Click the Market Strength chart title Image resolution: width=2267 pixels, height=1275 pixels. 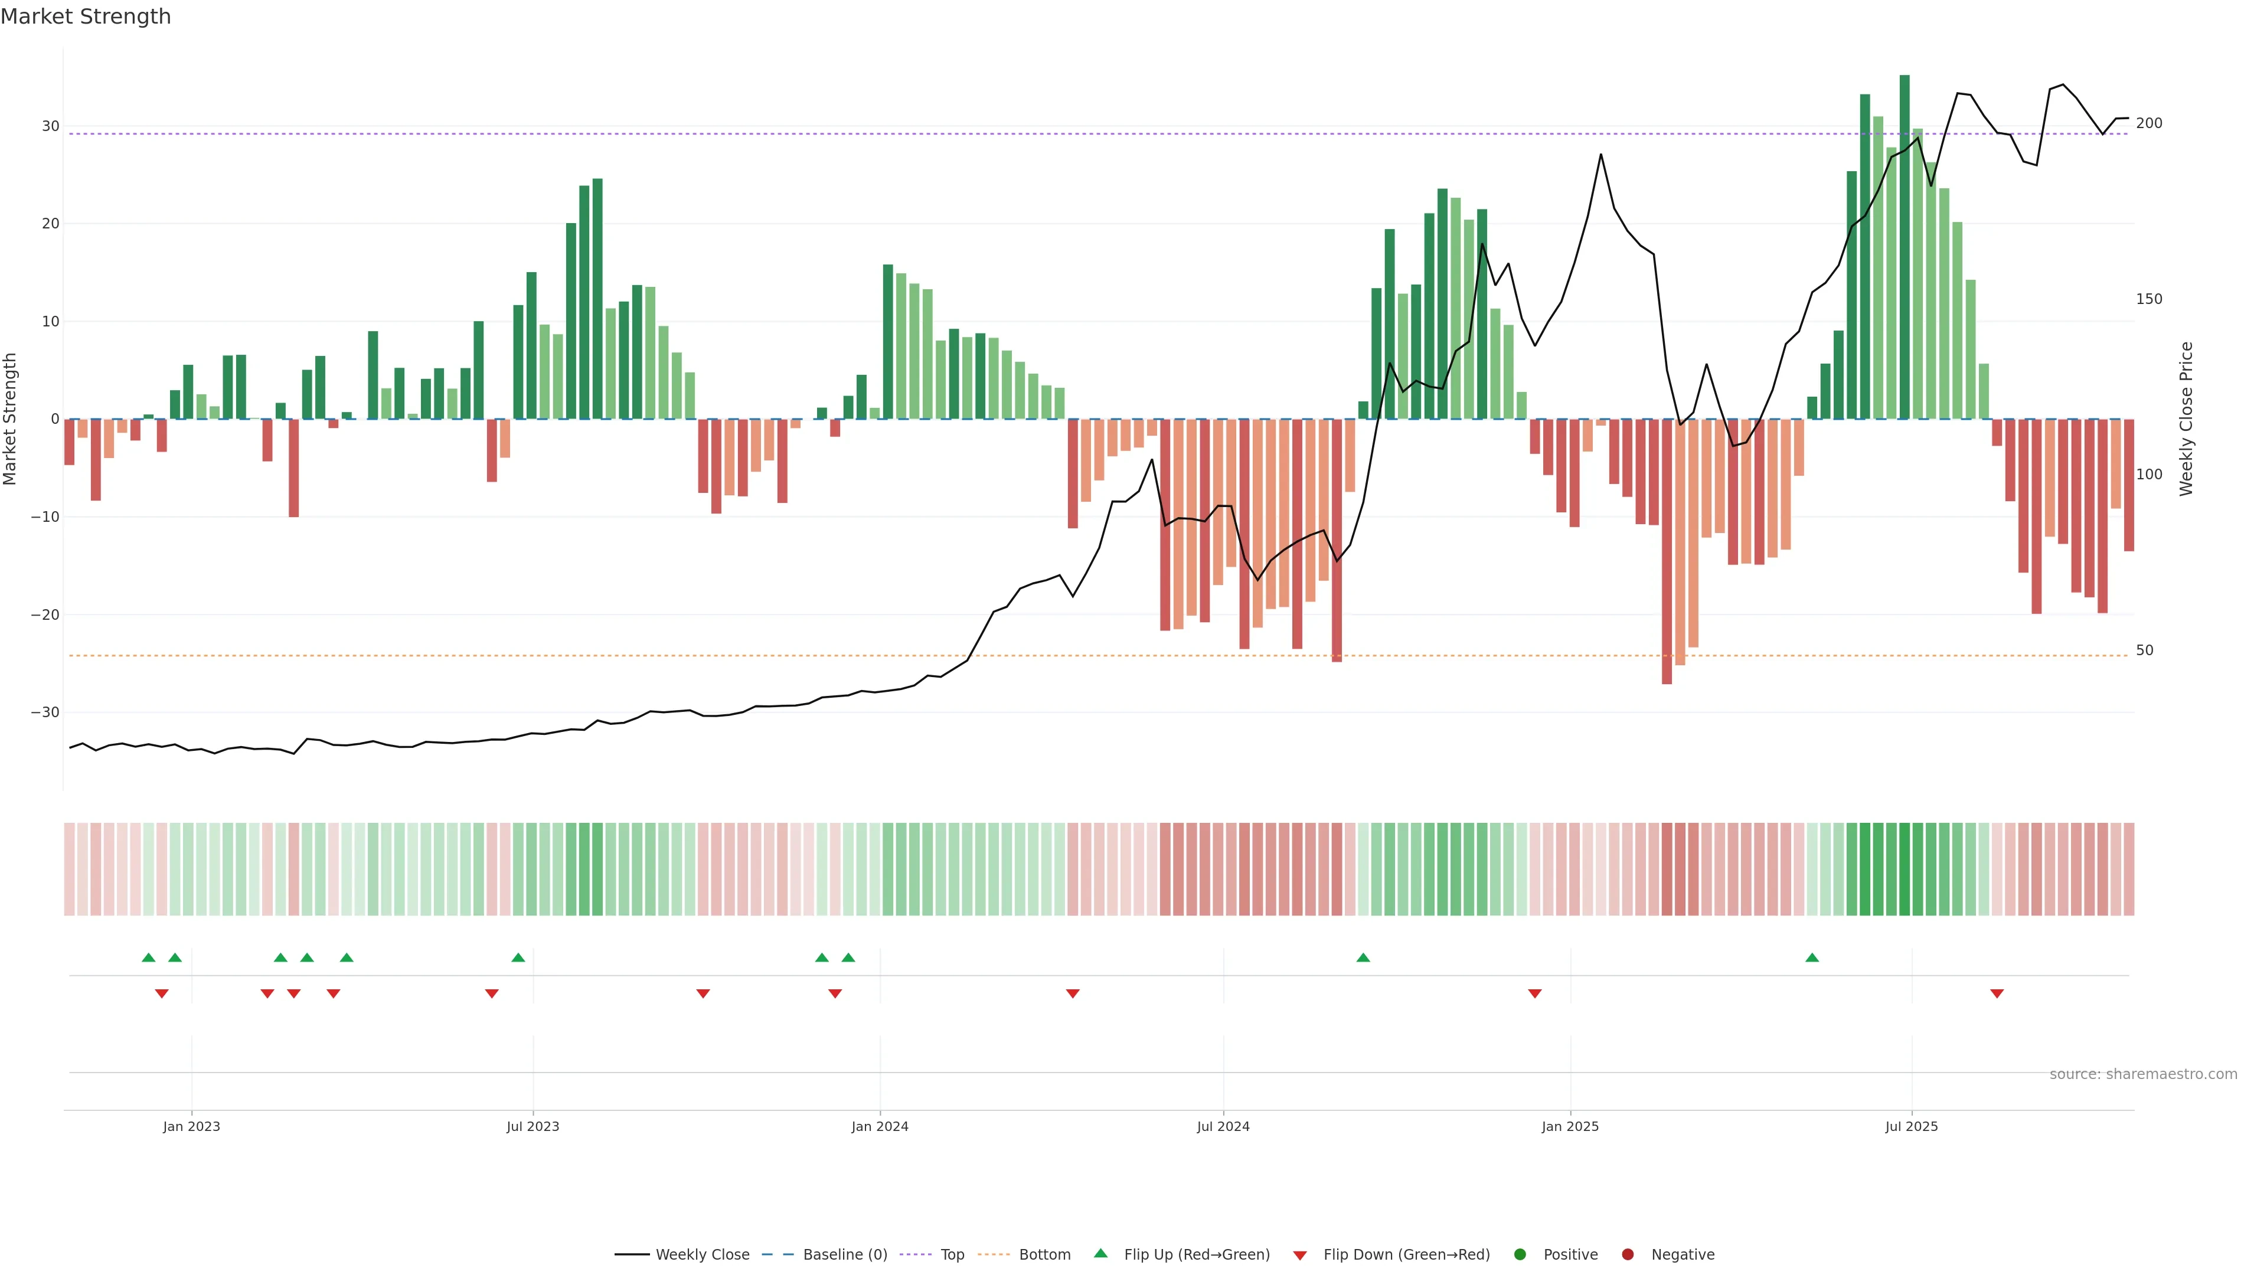[x=86, y=17]
